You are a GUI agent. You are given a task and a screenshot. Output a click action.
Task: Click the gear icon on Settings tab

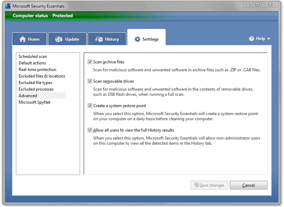tap(137, 39)
